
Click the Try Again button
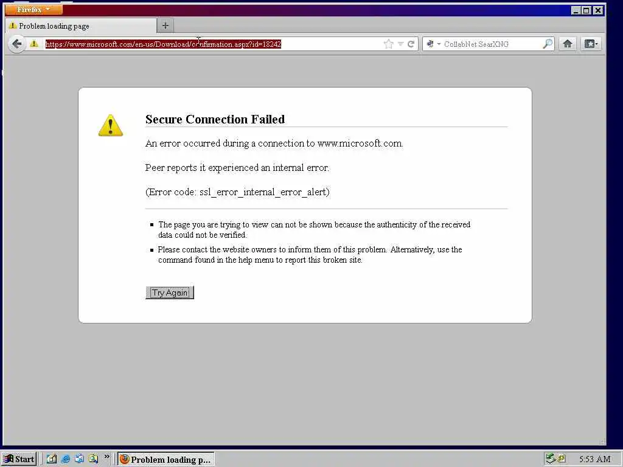(x=170, y=292)
